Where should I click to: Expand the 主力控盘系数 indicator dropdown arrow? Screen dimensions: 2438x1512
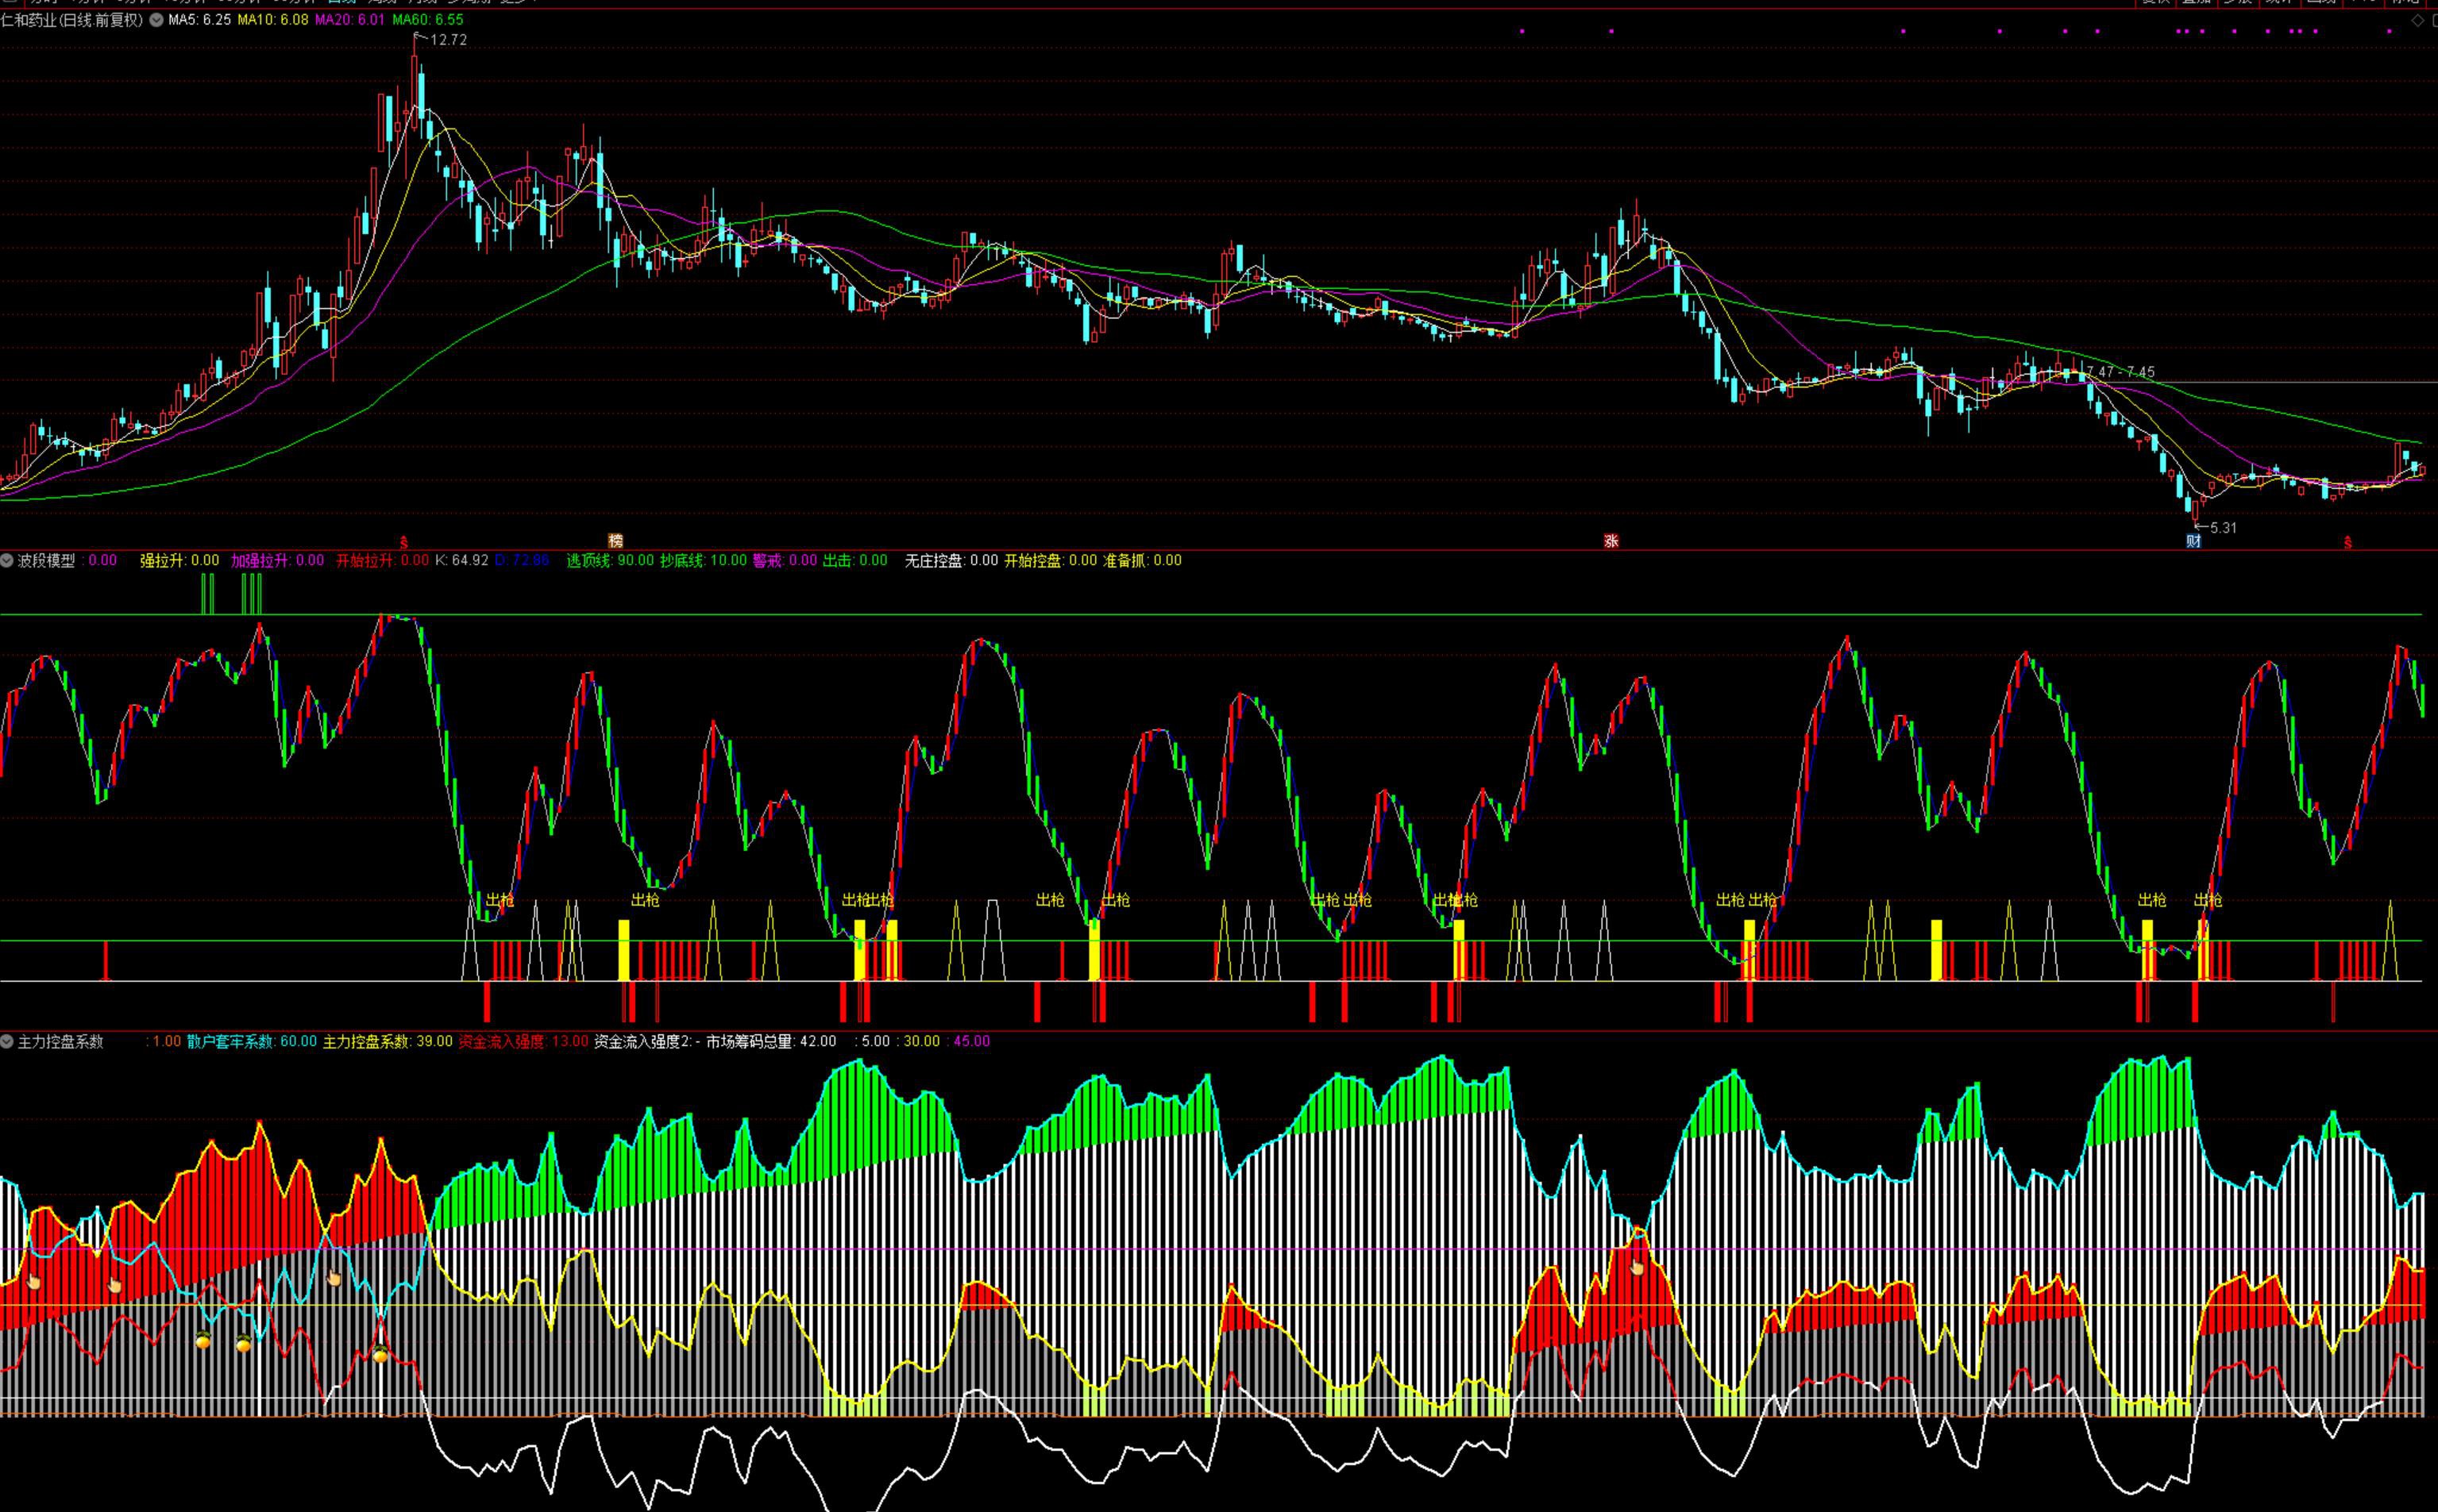click(x=7, y=1042)
